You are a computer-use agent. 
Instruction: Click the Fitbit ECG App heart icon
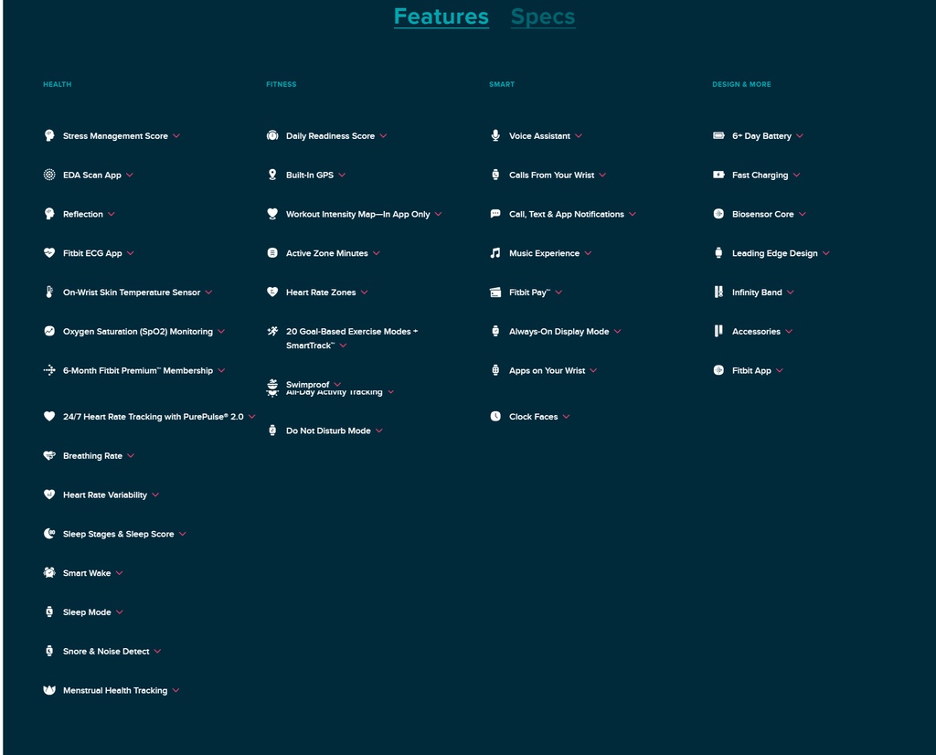[x=49, y=253]
